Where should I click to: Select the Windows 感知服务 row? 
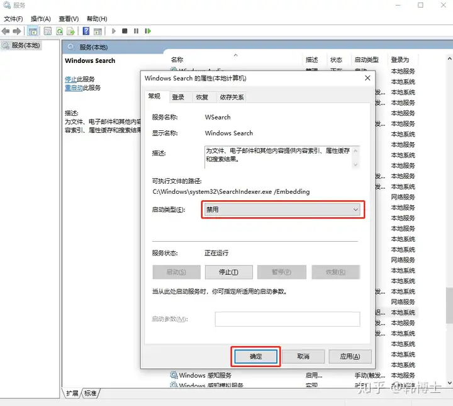tap(293, 375)
